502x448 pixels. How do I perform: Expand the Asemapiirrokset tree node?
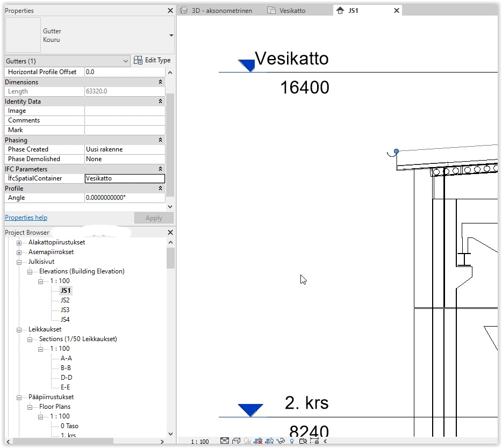[19, 252]
